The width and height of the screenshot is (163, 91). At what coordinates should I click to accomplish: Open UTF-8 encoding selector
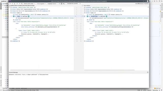pos(145,90)
